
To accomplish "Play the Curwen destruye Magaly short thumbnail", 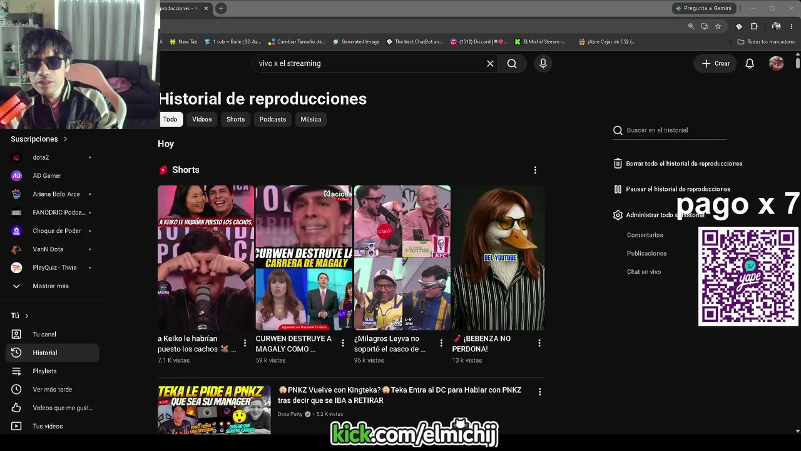I will pos(304,257).
